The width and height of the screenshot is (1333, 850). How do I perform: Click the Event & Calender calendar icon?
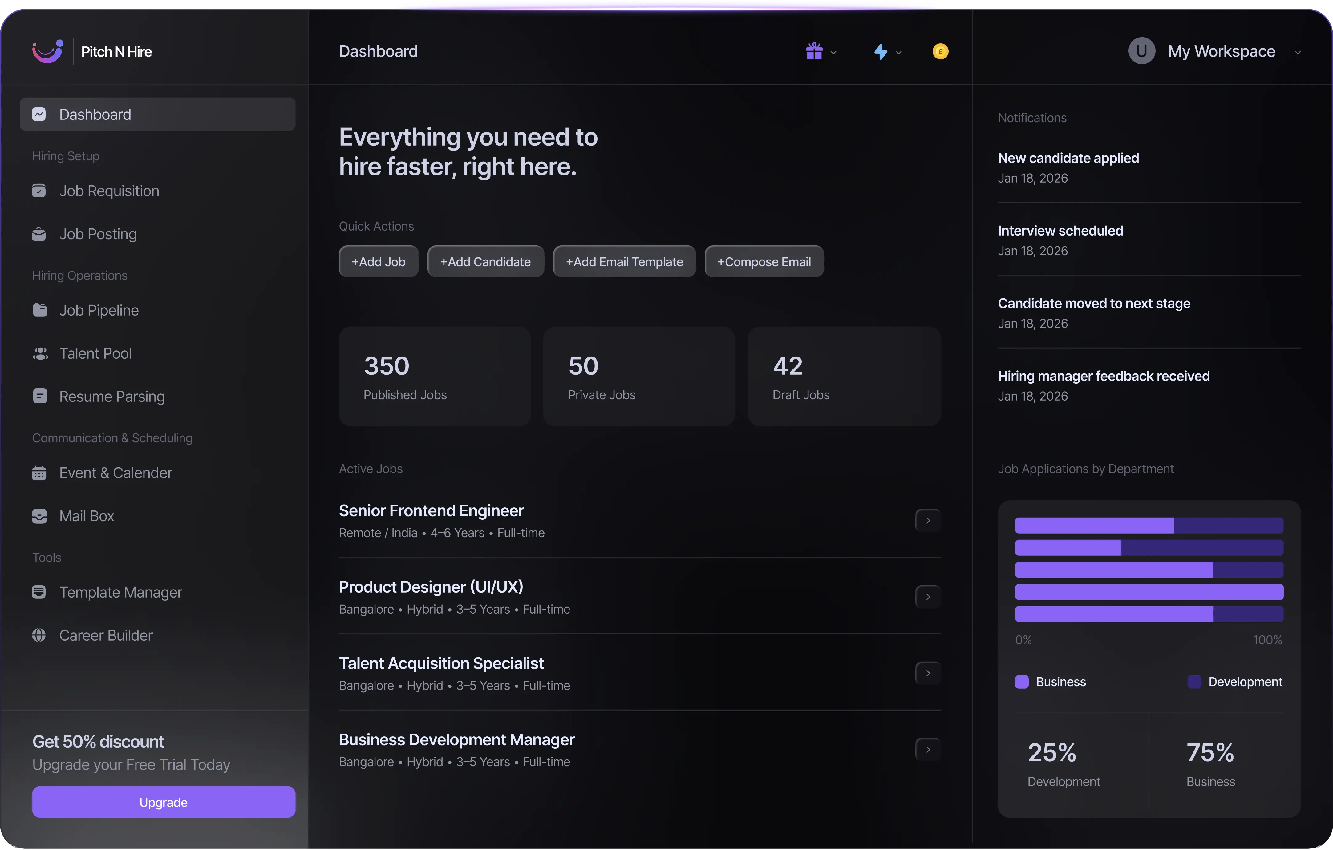[x=39, y=473]
